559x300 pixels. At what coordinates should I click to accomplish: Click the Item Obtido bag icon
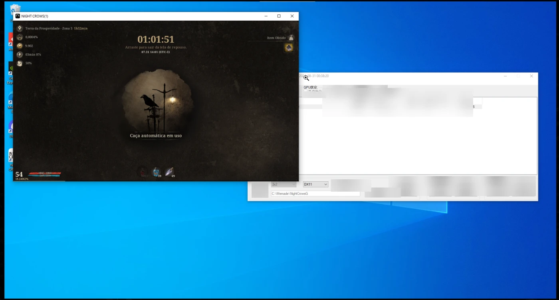click(x=291, y=38)
